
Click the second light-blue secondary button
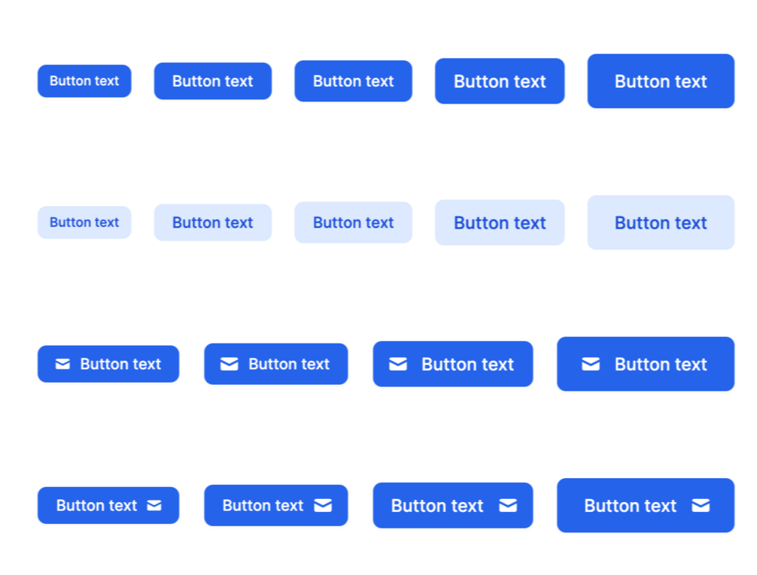point(212,222)
